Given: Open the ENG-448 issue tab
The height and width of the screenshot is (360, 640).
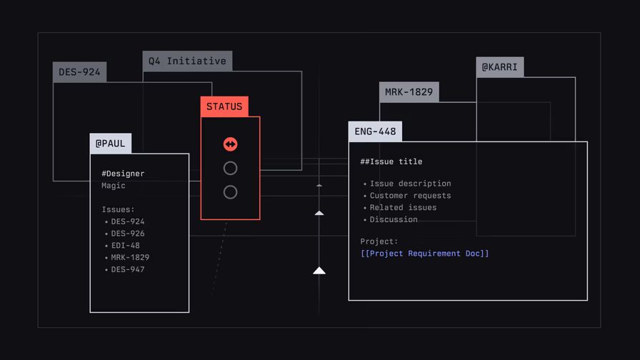Looking at the screenshot, I should click(375, 131).
